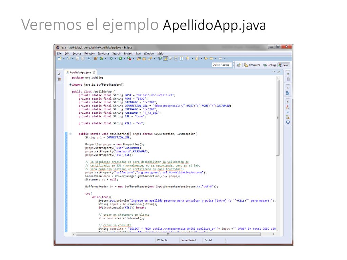This screenshot has height=260, width=347.
Task: Open Next Annotation dropdown arrow
Action: pos(192,58)
